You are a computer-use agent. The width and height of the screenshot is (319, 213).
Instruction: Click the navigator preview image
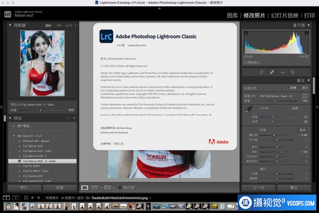pyautogui.click(x=42, y=63)
